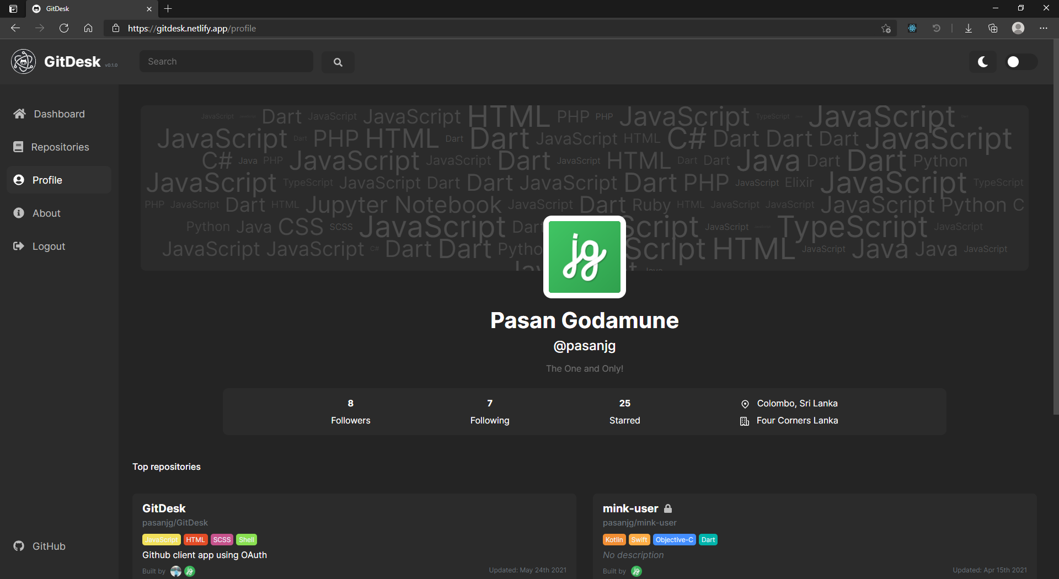Click the 8 Followers stat

351,411
